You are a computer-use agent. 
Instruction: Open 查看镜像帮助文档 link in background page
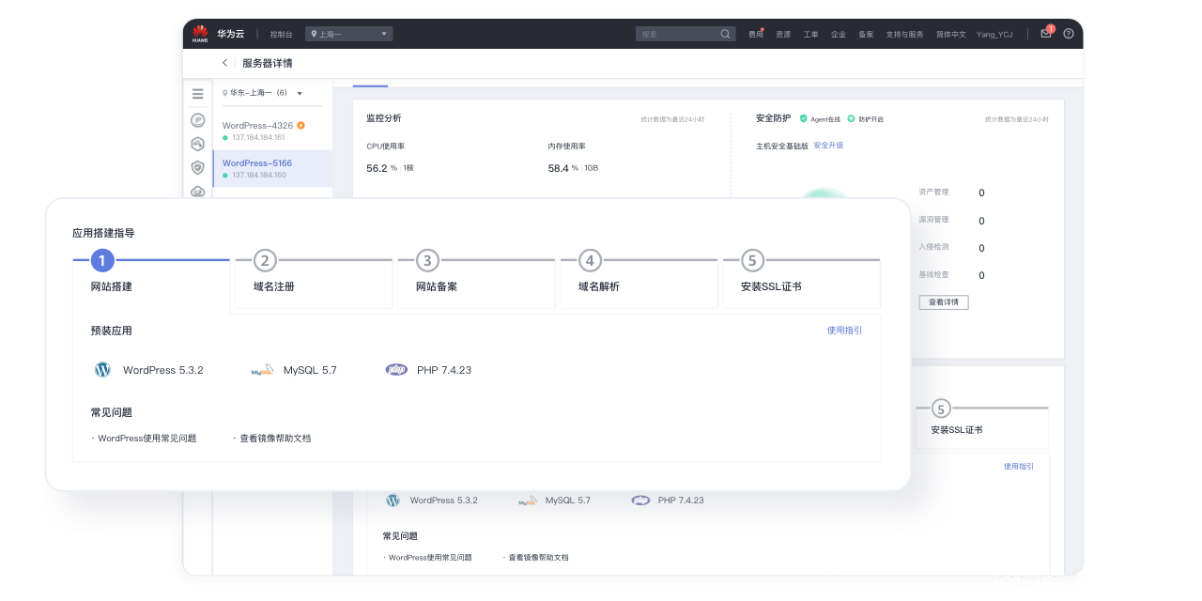(x=539, y=558)
